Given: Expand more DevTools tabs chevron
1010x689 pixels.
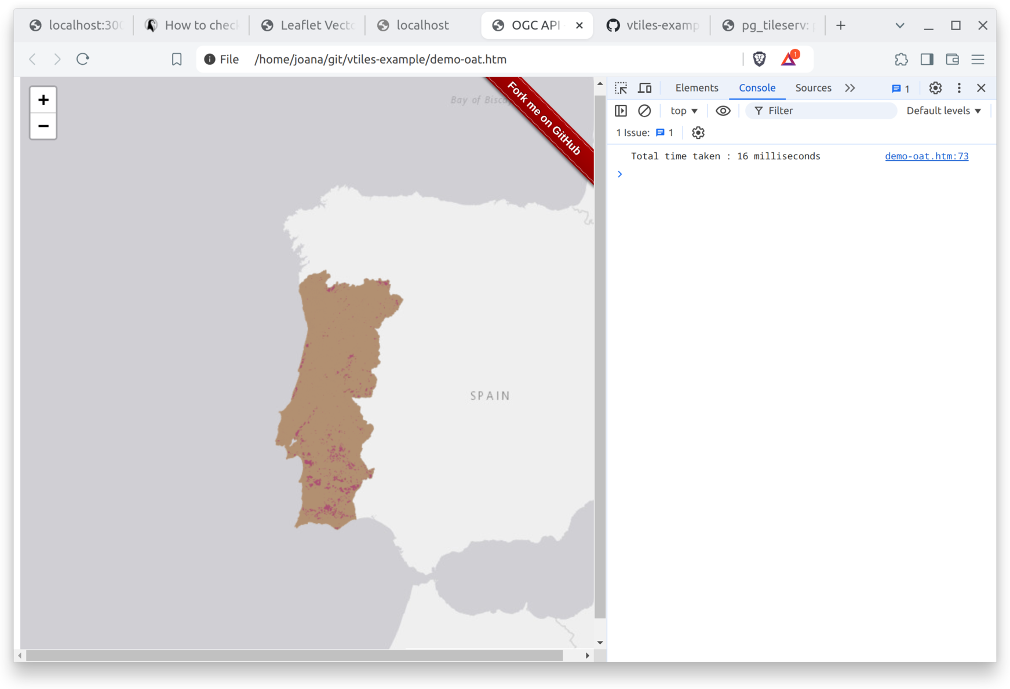Looking at the screenshot, I should [x=850, y=88].
